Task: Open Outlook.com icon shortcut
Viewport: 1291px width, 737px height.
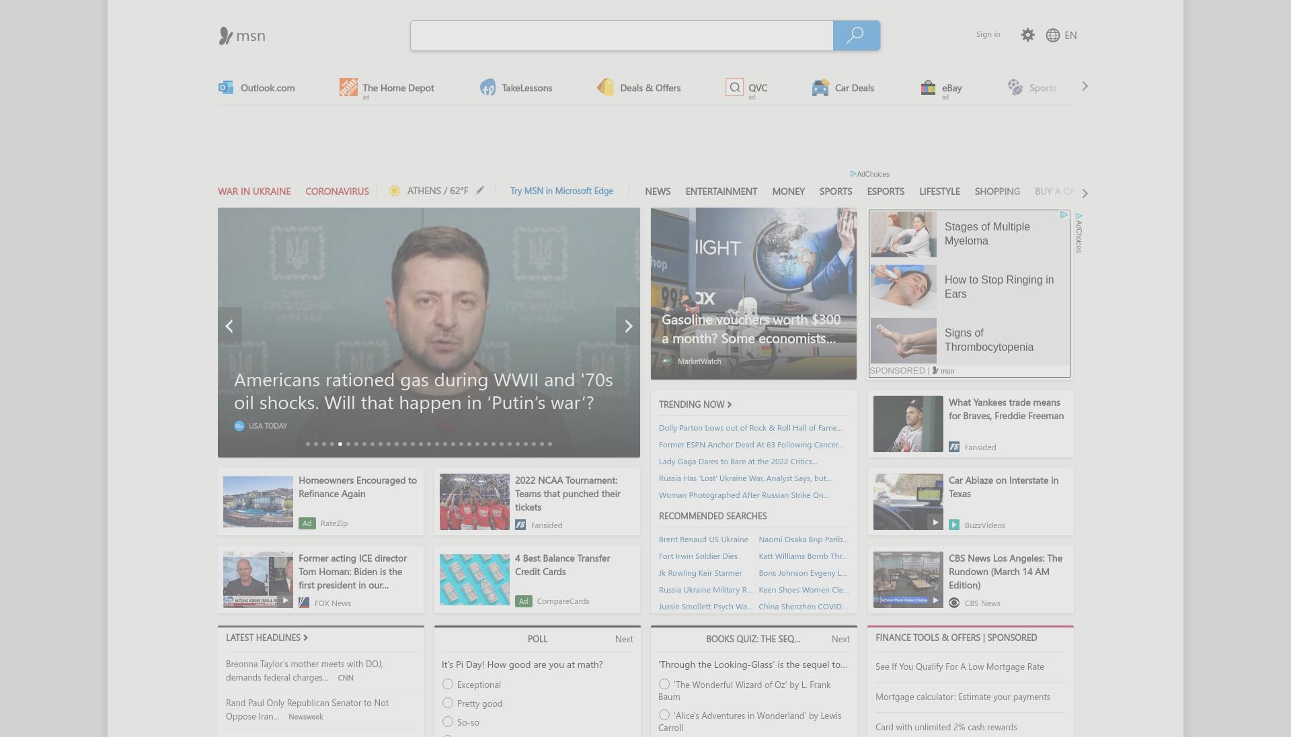Action: point(226,87)
